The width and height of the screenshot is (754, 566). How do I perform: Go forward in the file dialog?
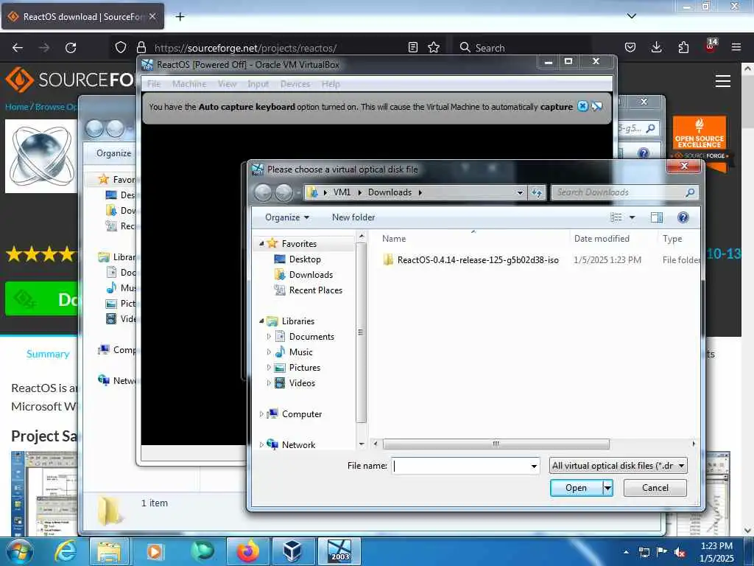pyautogui.click(x=283, y=192)
